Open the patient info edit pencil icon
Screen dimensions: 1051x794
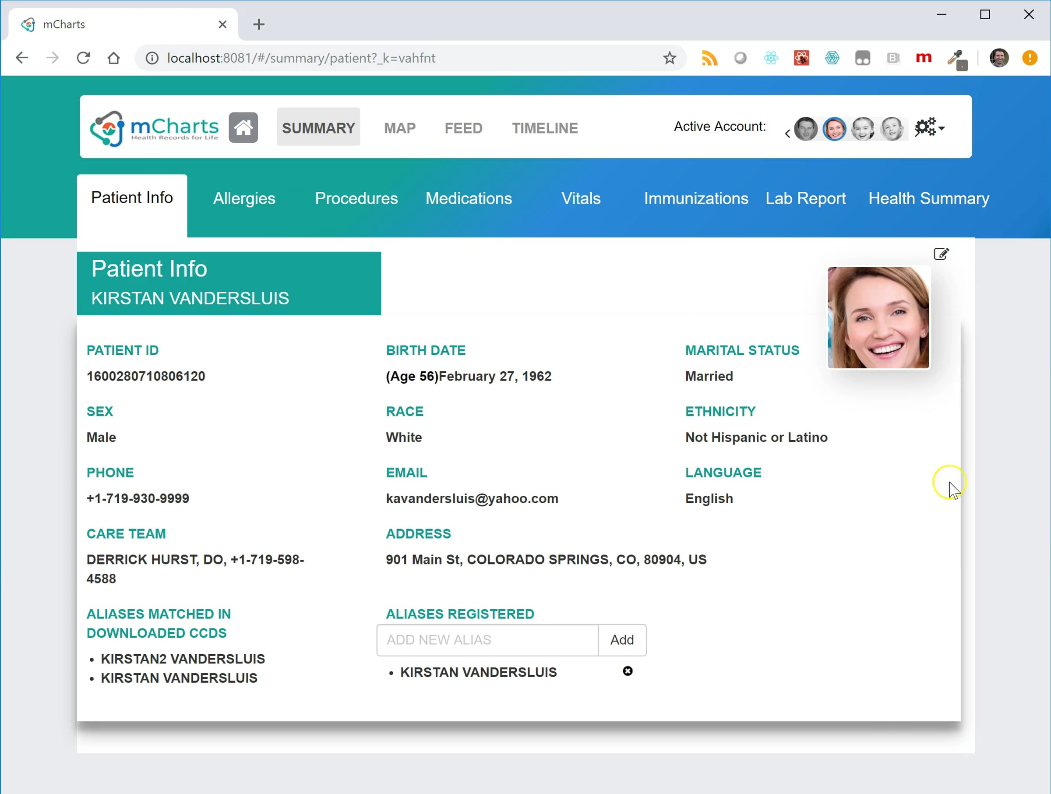pyautogui.click(x=941, y=254)
